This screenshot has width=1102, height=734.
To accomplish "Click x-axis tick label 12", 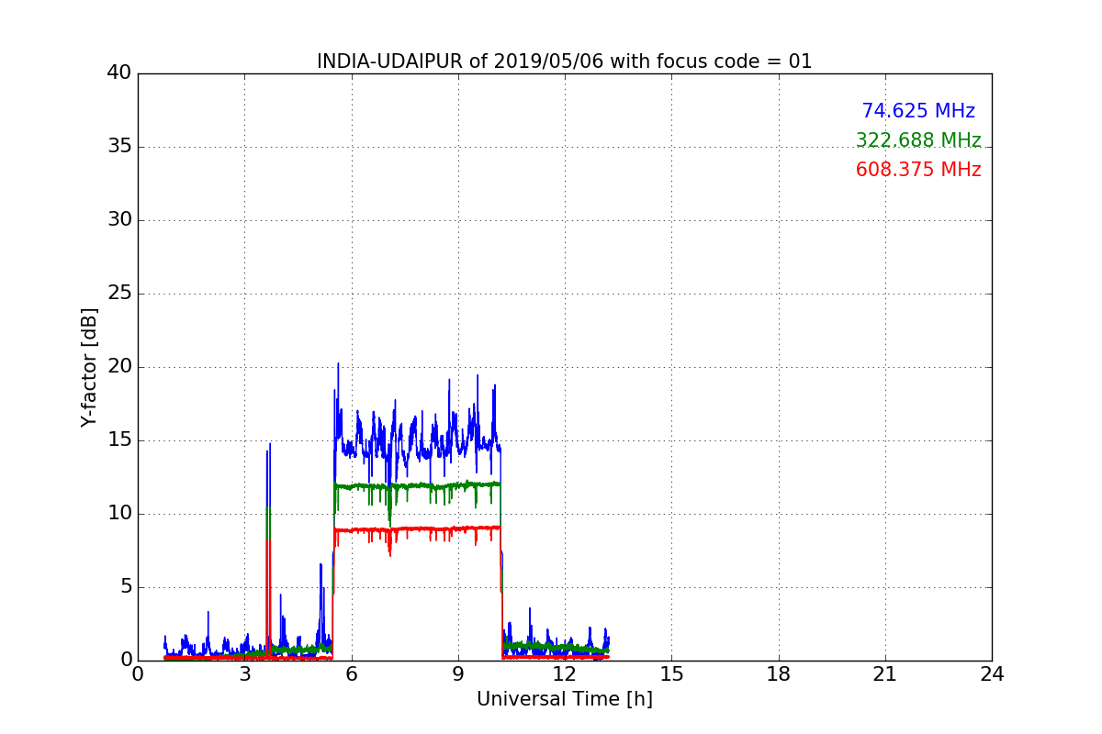I will tap(565, 674).
